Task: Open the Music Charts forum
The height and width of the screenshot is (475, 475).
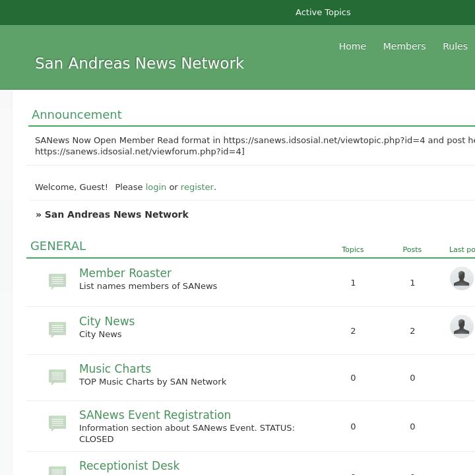Action: 115,369
